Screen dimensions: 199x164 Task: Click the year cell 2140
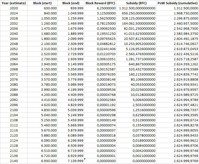coord(14,161)
